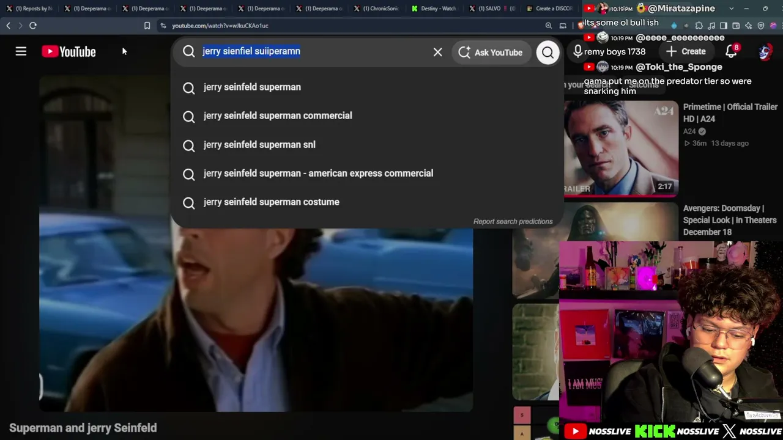The height and width of the screenshot is (440, 783).
Task: Submit search with the magnifier button
Action: 547,53
